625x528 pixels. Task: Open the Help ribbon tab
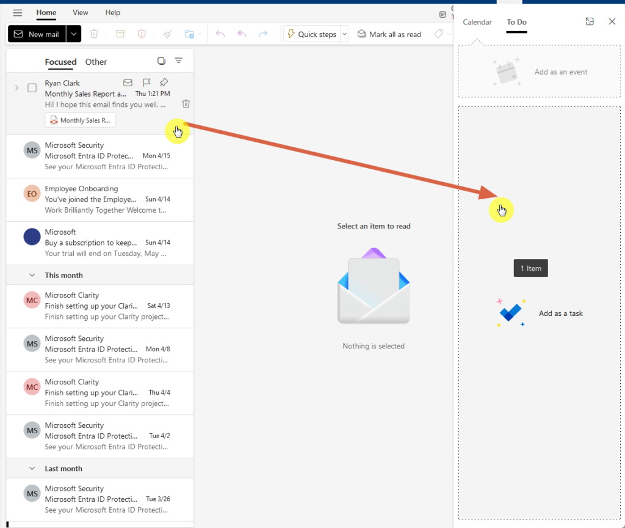coord(112,13)
